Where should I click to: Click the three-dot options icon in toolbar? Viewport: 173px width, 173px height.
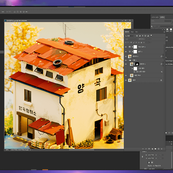point(3,12)
